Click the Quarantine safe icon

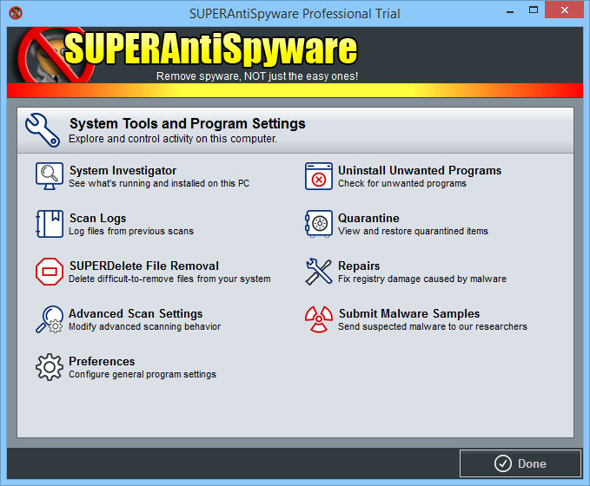(319, 224)
